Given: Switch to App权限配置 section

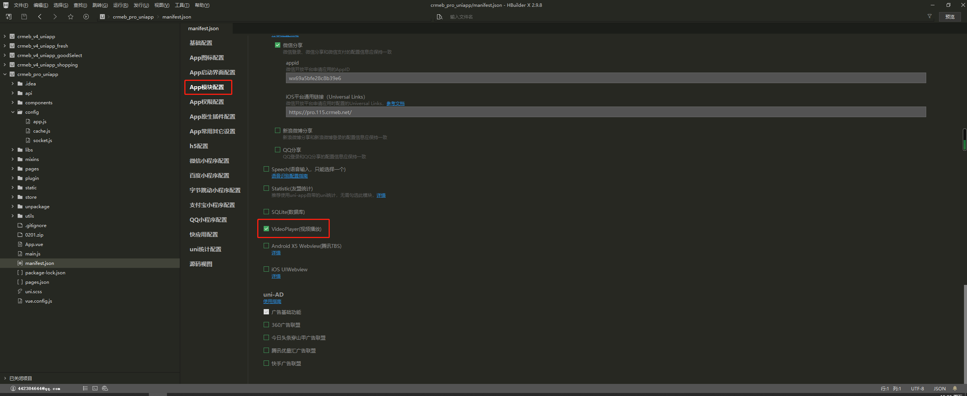Looking at the screenshot, I should 207,102.
